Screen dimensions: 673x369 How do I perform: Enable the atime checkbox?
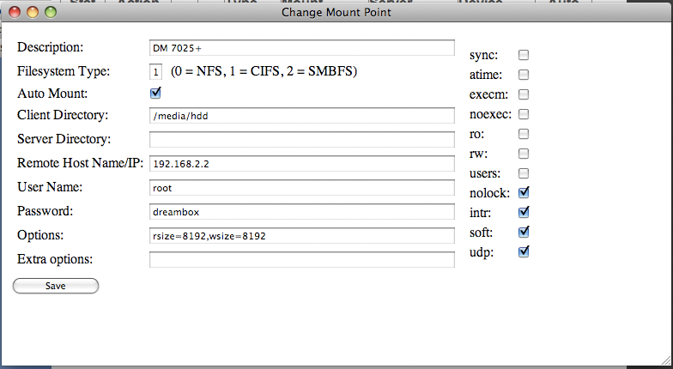[524, 75]
